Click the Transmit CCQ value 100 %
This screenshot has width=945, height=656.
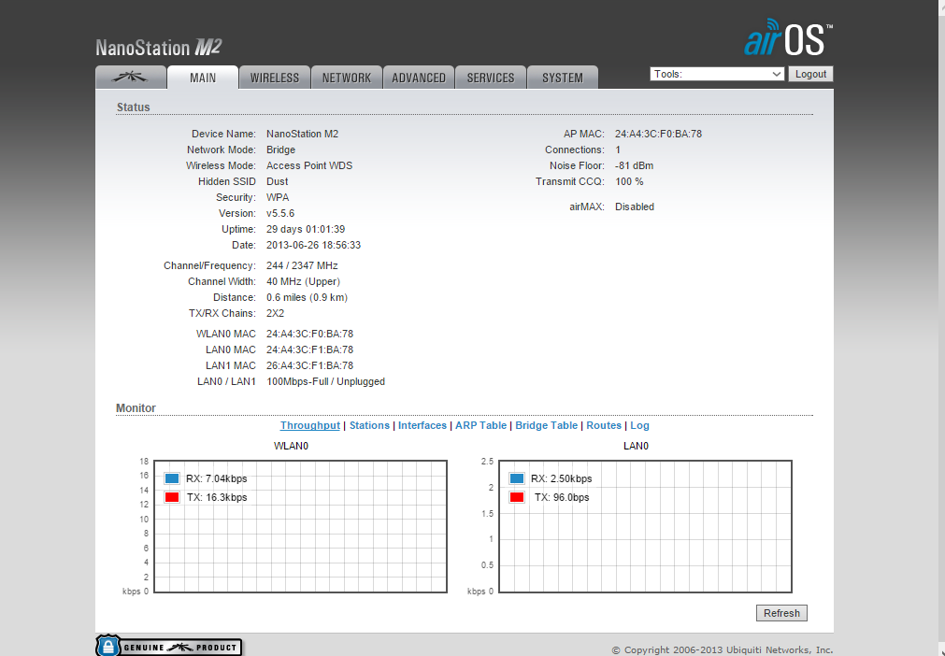point(629,181)
